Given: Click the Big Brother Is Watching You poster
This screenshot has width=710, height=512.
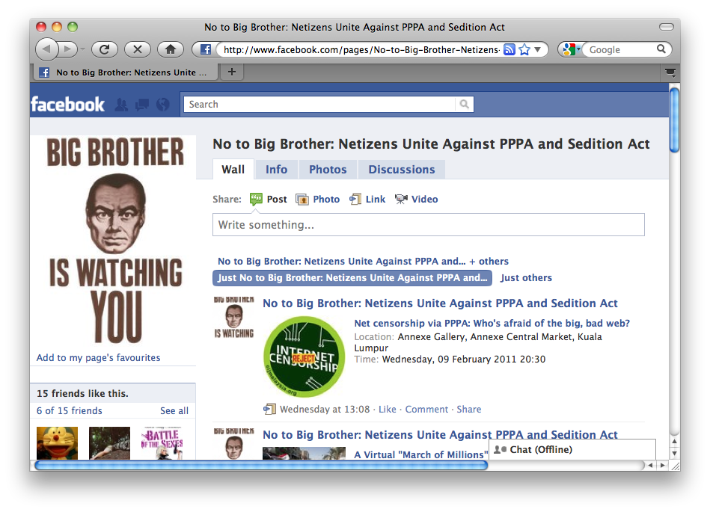Looking at the screenshot, I should coord(115,240).
